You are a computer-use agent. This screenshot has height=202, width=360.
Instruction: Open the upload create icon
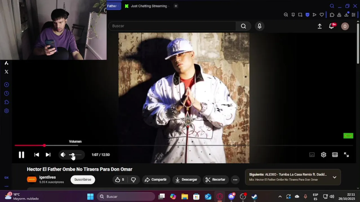320,26
